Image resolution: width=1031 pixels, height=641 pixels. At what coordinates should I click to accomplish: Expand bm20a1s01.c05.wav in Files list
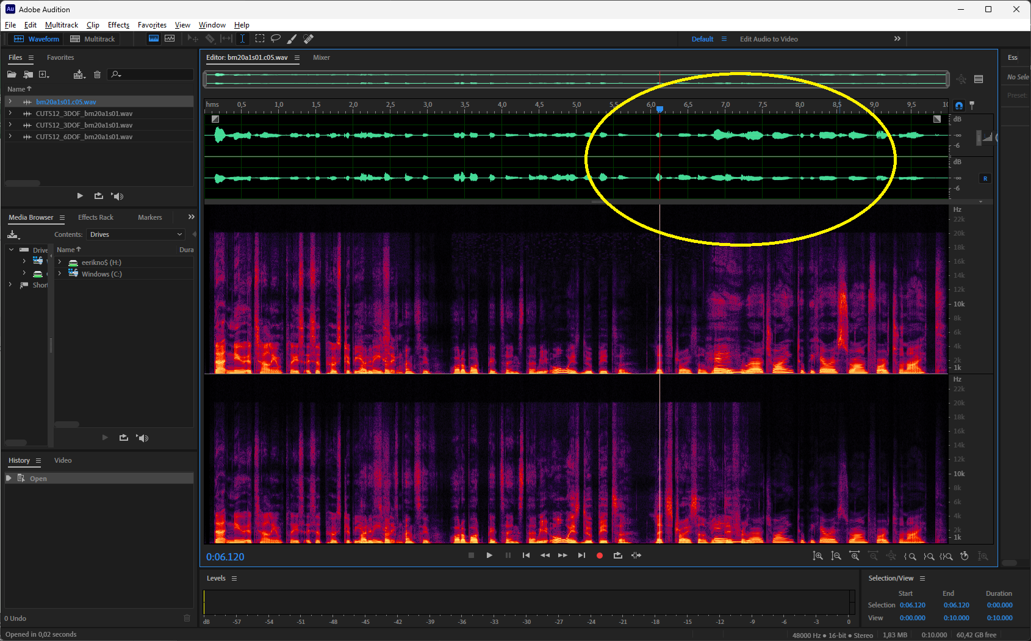click(10, 102)
